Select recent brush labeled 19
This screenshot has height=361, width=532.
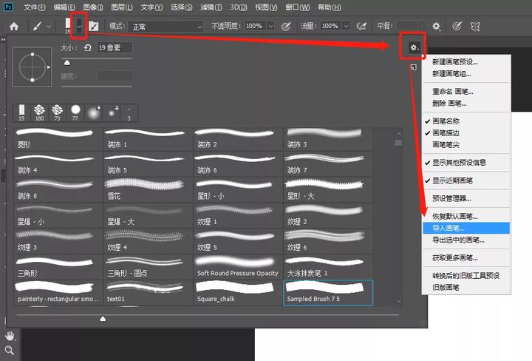click(x=21, y=112)
